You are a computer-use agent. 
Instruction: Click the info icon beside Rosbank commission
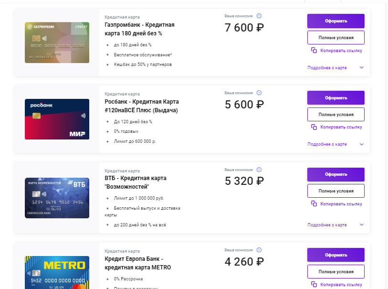coord(259,93)
